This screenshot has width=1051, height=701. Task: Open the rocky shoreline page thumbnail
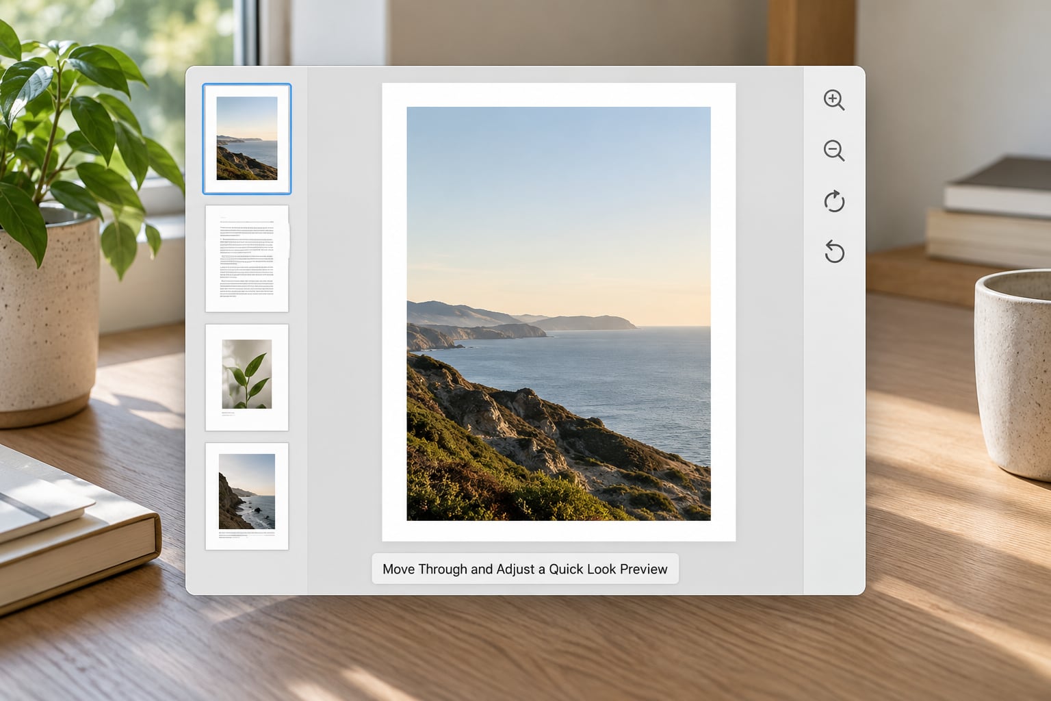click(x=247, y=496)
